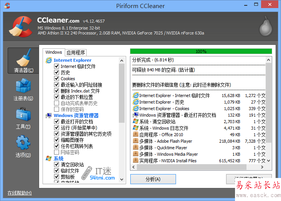Image resolution: width=281 pixels, height=201 pixels.
Task: Uncheck the 历史 checkbox under Internet Explorer
Action: pos(57,72)
